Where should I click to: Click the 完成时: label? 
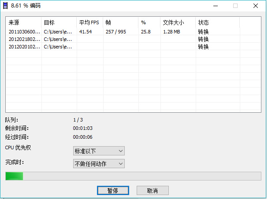[x=15, y=162]
